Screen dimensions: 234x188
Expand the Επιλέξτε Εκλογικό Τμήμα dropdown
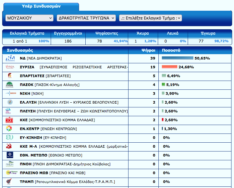pyautogui.click(x=151, y=18)
